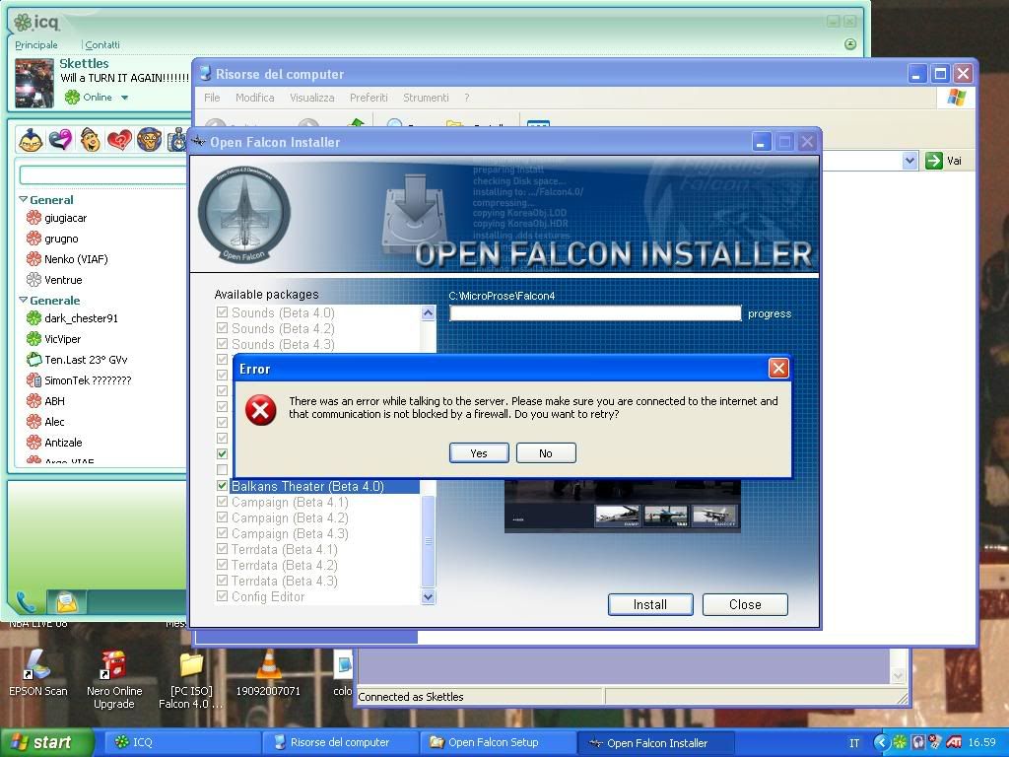The width and height of the screenshot is (1009, 757).
Task: Click the installer progress bar
Action: point(595,312)
